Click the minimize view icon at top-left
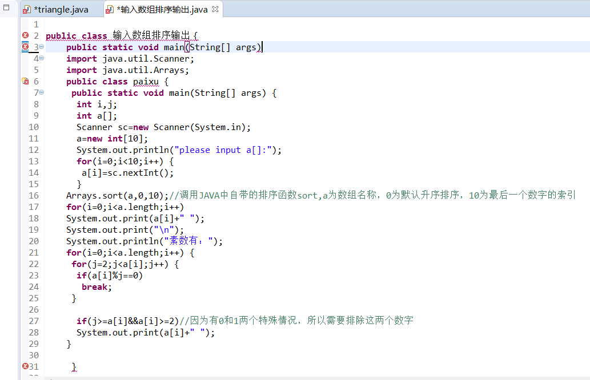 [6, 7]
